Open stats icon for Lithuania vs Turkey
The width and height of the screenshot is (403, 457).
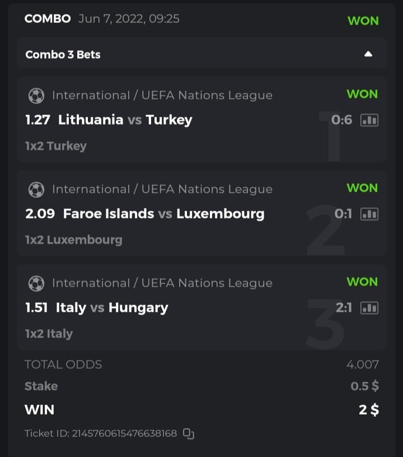[x=369, y=120]
